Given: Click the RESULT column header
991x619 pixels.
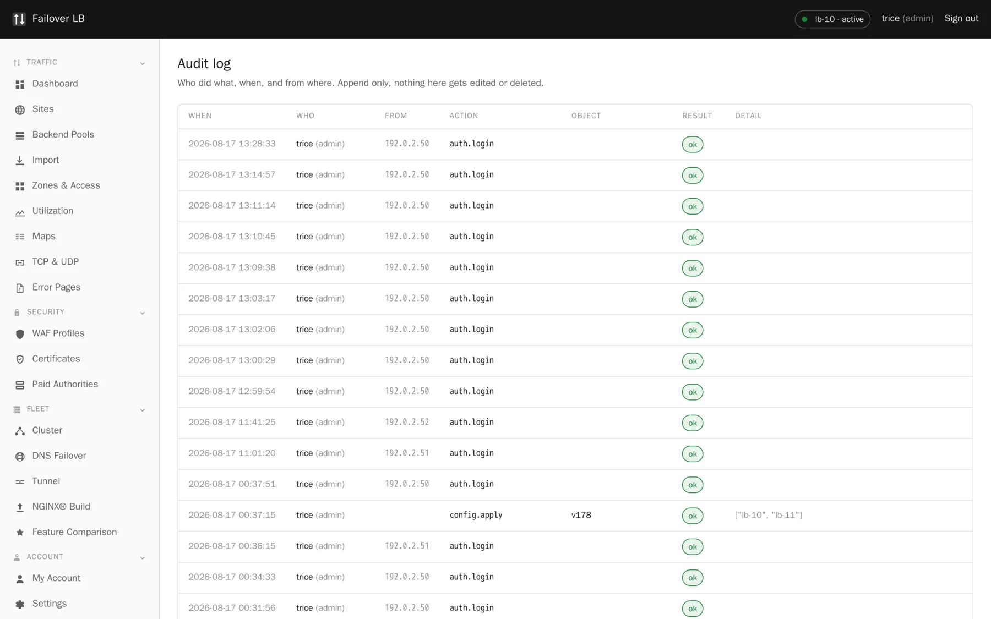Looking at the screenshot, I should coord(697,116).
